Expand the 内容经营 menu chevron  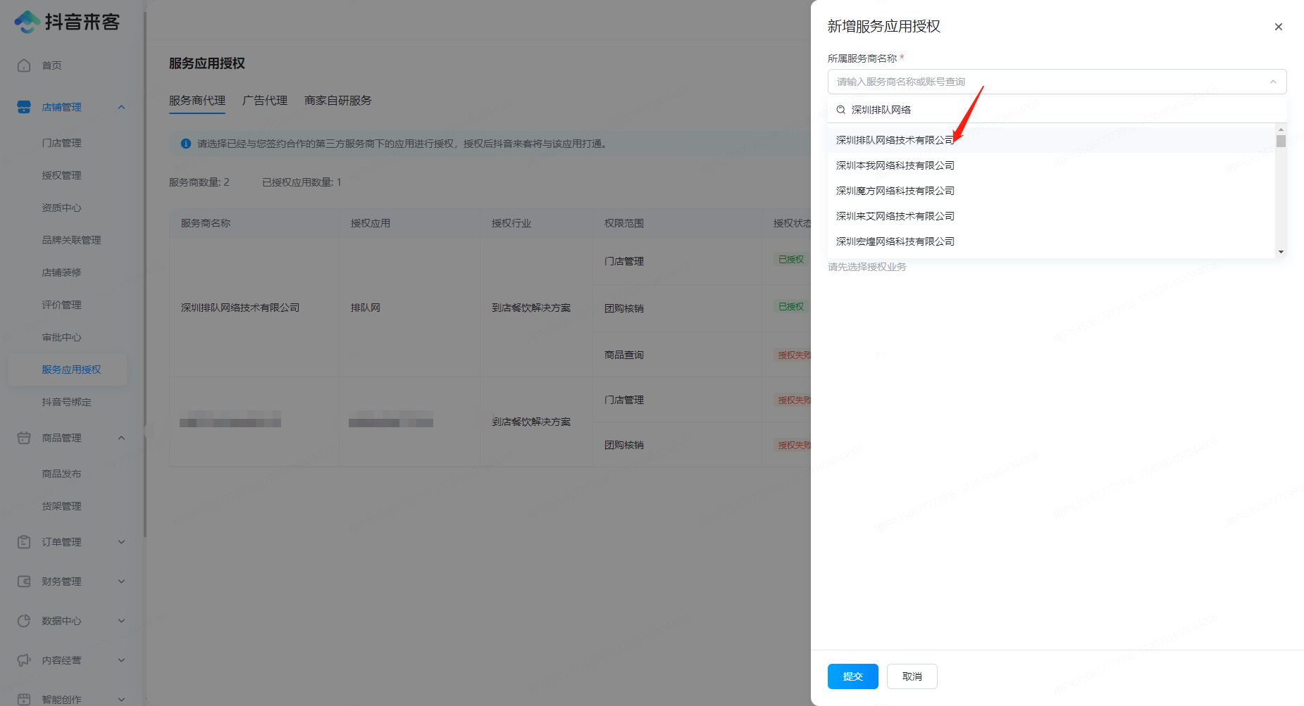(121, 660)
